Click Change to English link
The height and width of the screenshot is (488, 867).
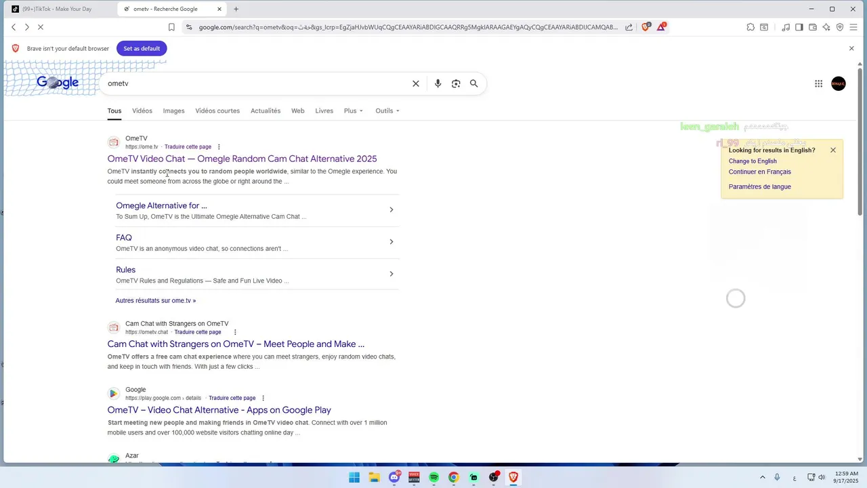tap(753, 161)
